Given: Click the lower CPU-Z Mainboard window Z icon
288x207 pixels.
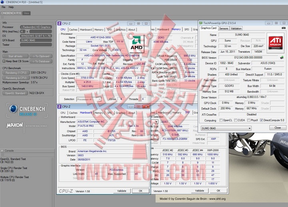Looking at the screenshot, I should point(59,107).
